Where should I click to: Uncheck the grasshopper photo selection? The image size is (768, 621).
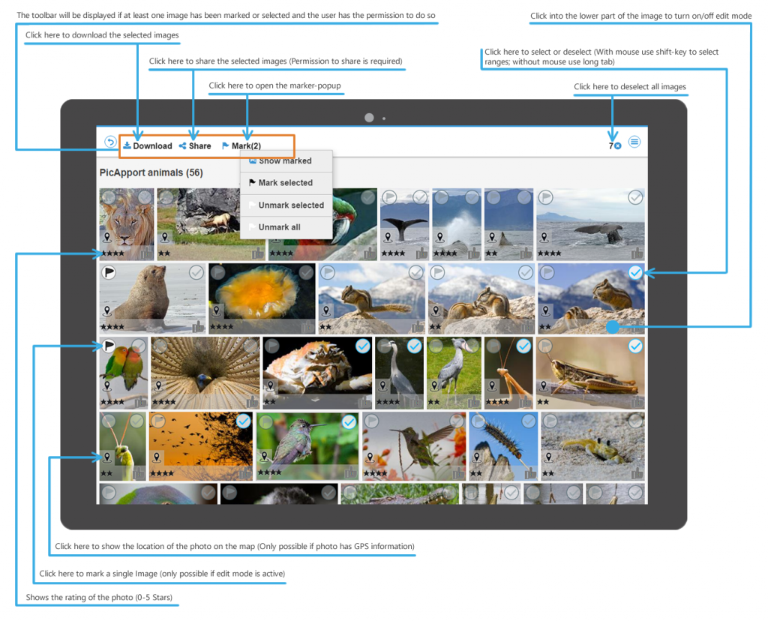click(635, 346)
